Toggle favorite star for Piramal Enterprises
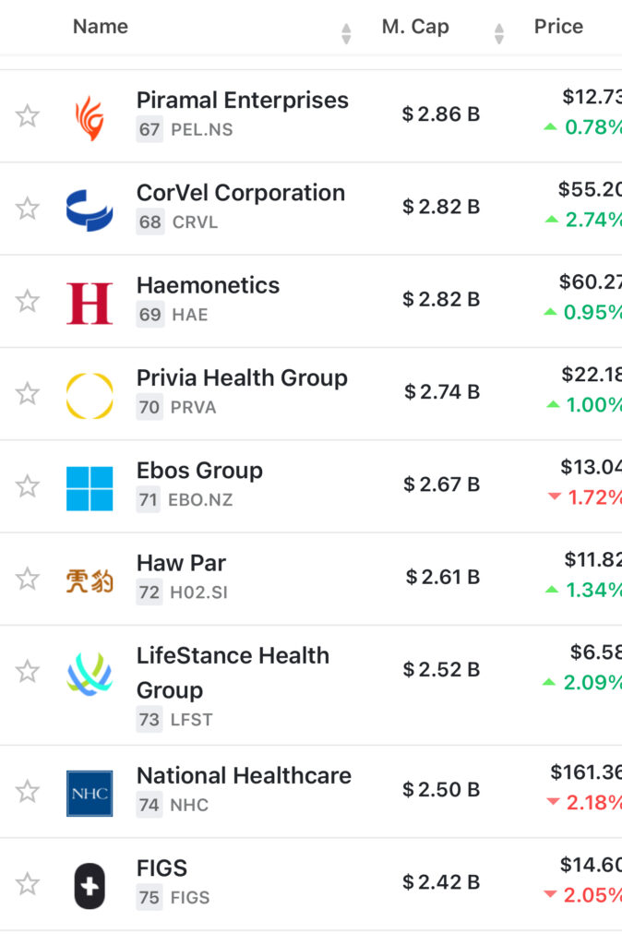The height and width of the screenshot is (945, 622). pos(28,116)
